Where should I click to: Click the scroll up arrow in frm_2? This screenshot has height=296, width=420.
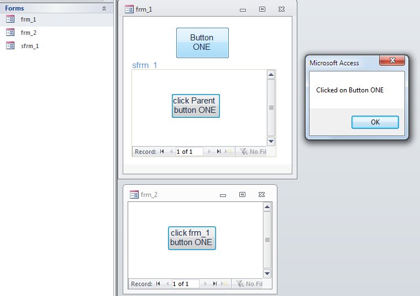click(267, 207)
